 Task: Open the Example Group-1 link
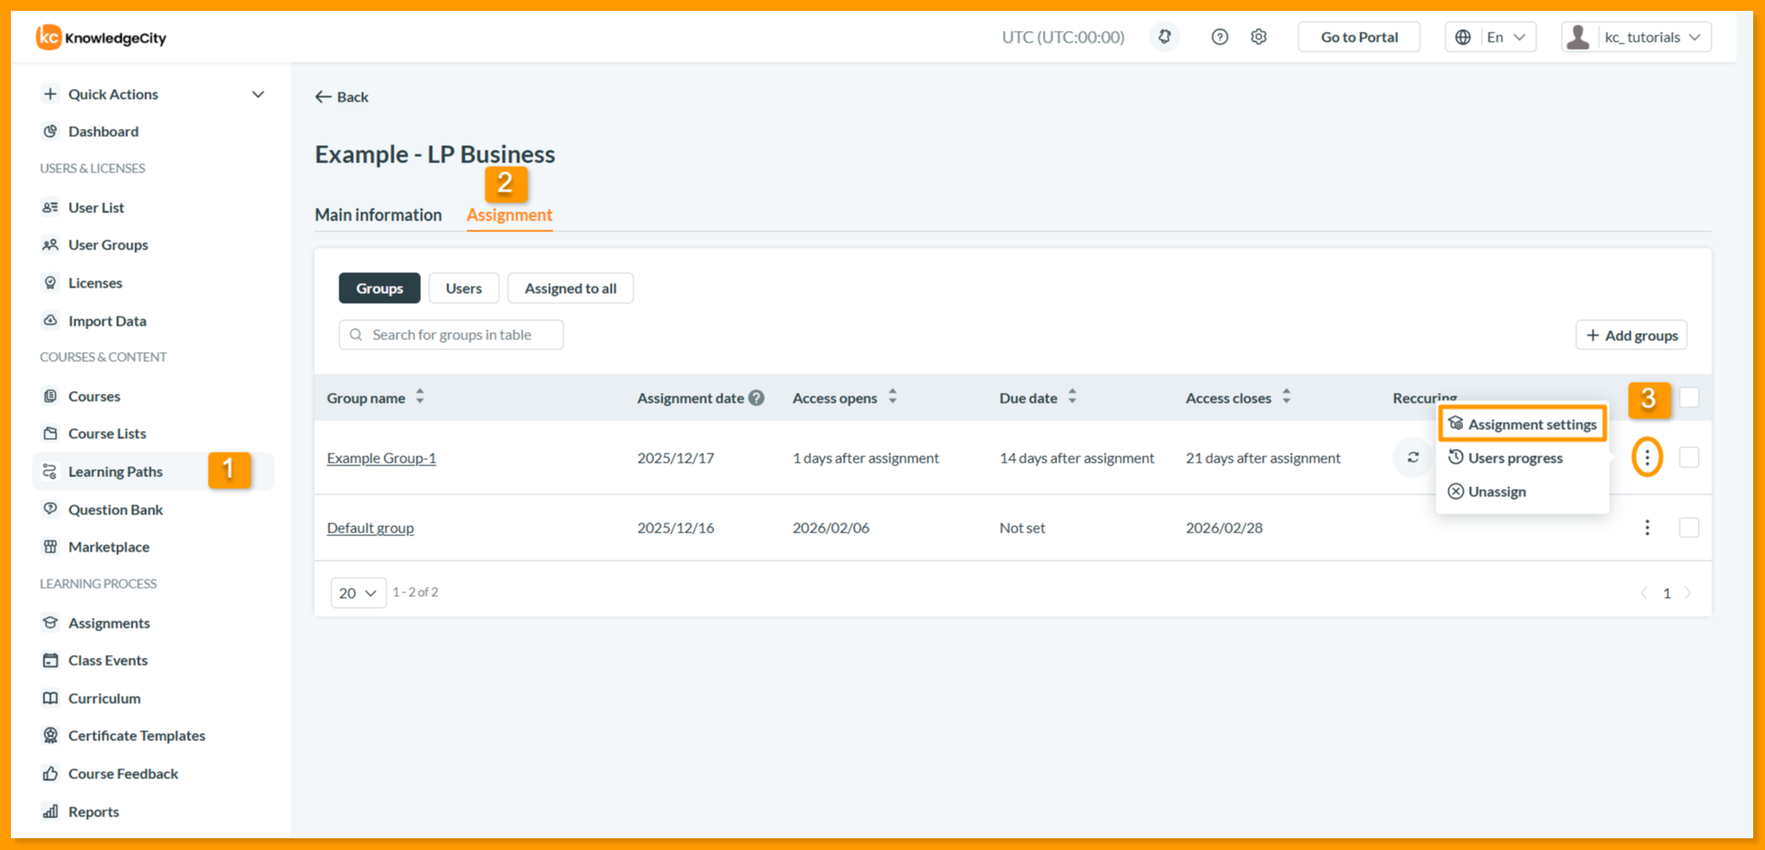[x=381, y=458]
